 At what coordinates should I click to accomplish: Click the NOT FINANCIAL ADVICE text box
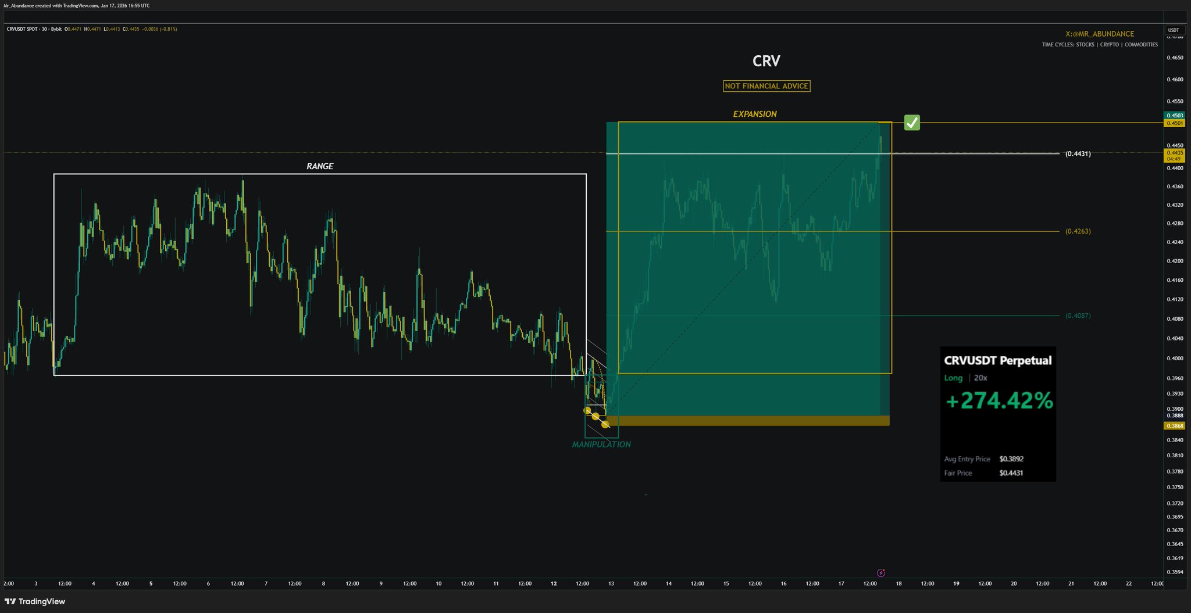[766, 86]
